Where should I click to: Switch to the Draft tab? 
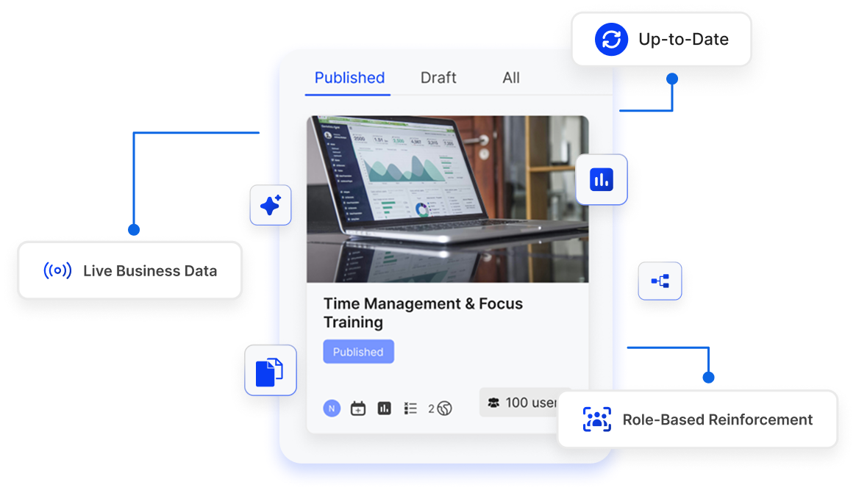tap(438, 77)
